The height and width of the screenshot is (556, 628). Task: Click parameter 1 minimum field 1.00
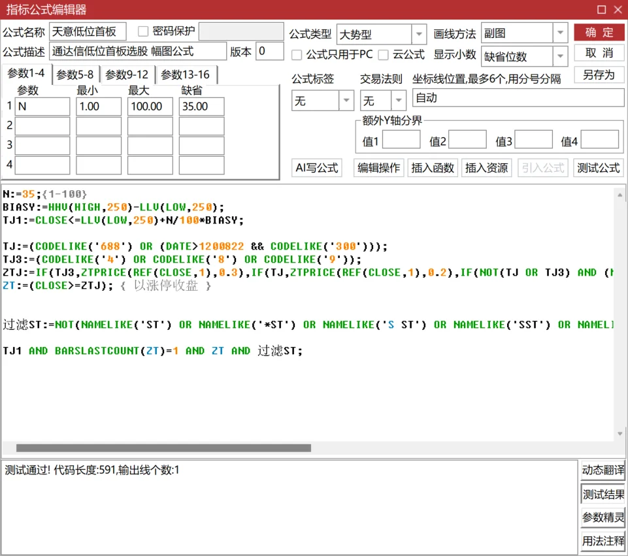point(99,106)
